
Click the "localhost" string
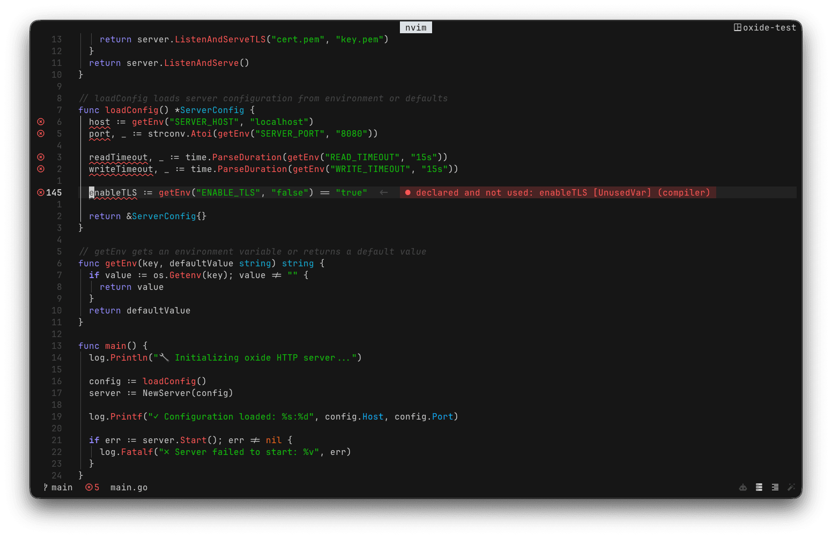click(x=279, y=122)
